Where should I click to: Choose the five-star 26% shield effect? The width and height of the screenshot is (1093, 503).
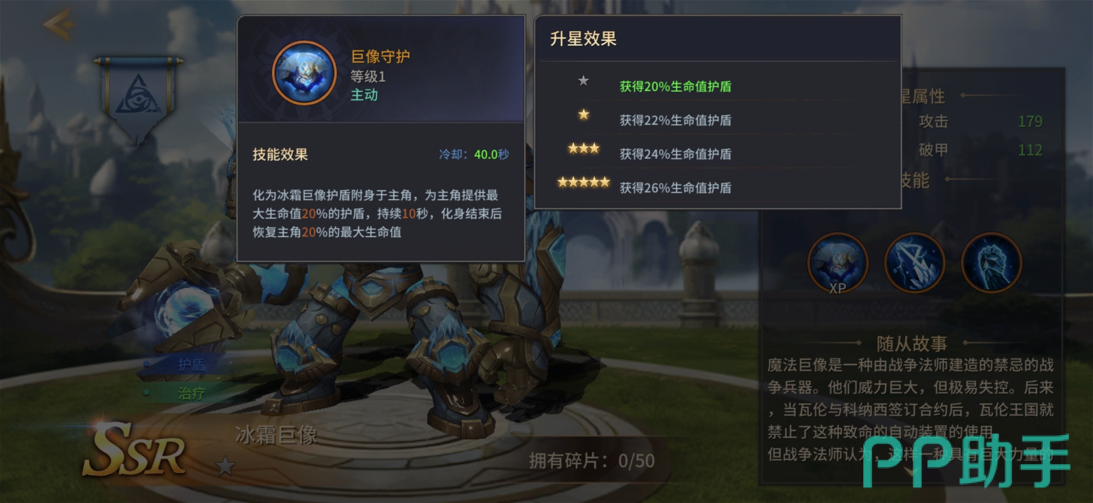click(x=717, y=186)
